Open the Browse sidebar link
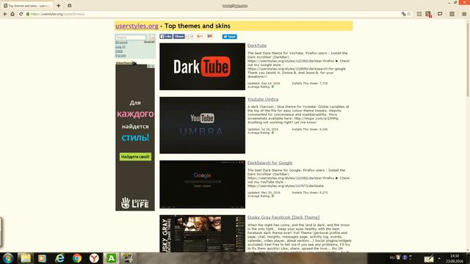Viewport: 470px width, 264px height. click(x=121, y=43)
